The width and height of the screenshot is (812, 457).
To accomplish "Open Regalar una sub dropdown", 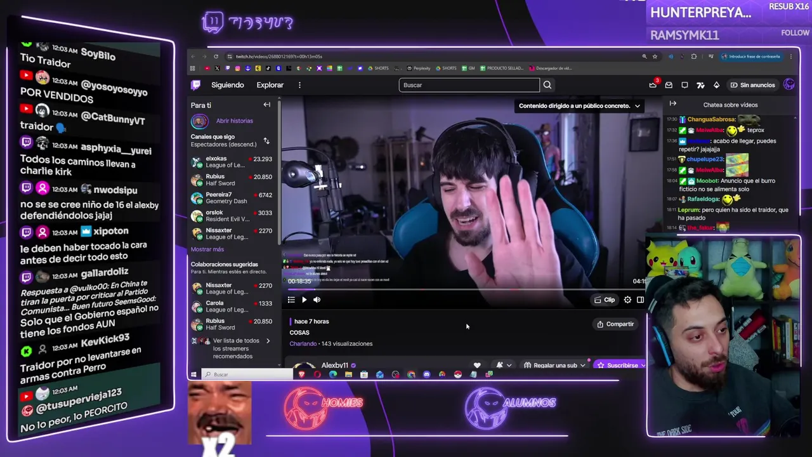I will [x=554, y=366].
